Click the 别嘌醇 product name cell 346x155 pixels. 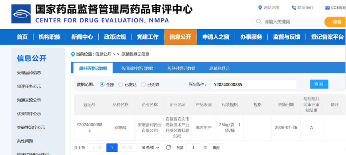point(120,128)
